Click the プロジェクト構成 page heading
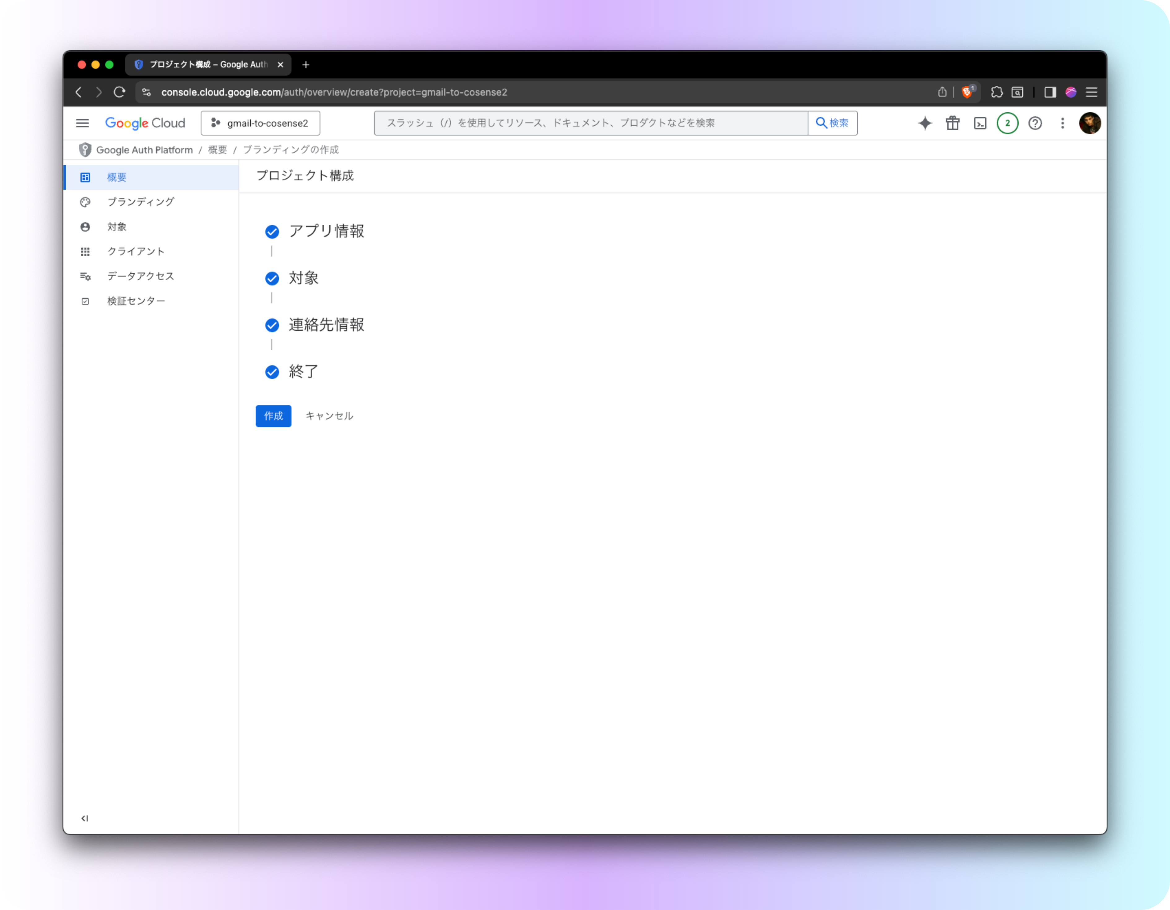The height and width of the screenshot is (910, 1170). [x=305, y=176]
